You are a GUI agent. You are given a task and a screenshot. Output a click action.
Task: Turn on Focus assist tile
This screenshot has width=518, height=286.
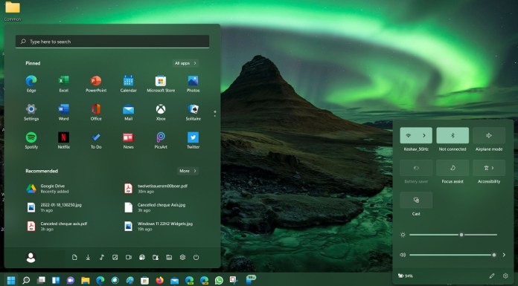[x=453, y=168]
